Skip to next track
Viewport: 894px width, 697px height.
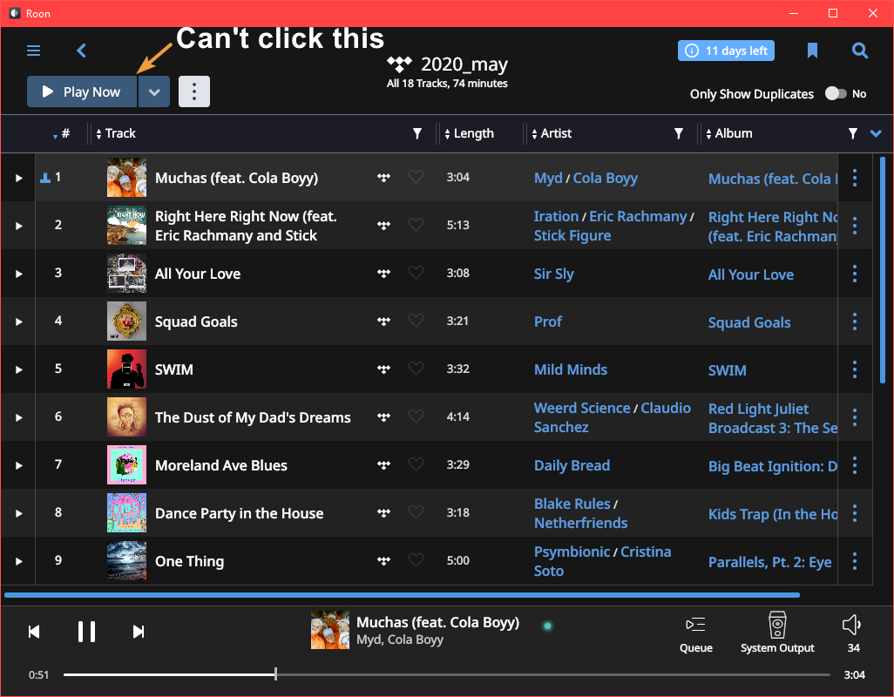139,632
